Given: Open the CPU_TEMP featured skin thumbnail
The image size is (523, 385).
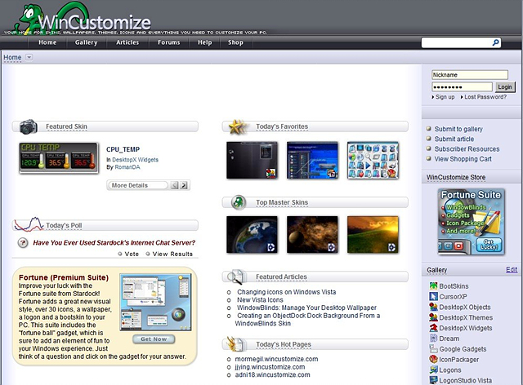Looking at the screenshot, I should click(59, 158).
